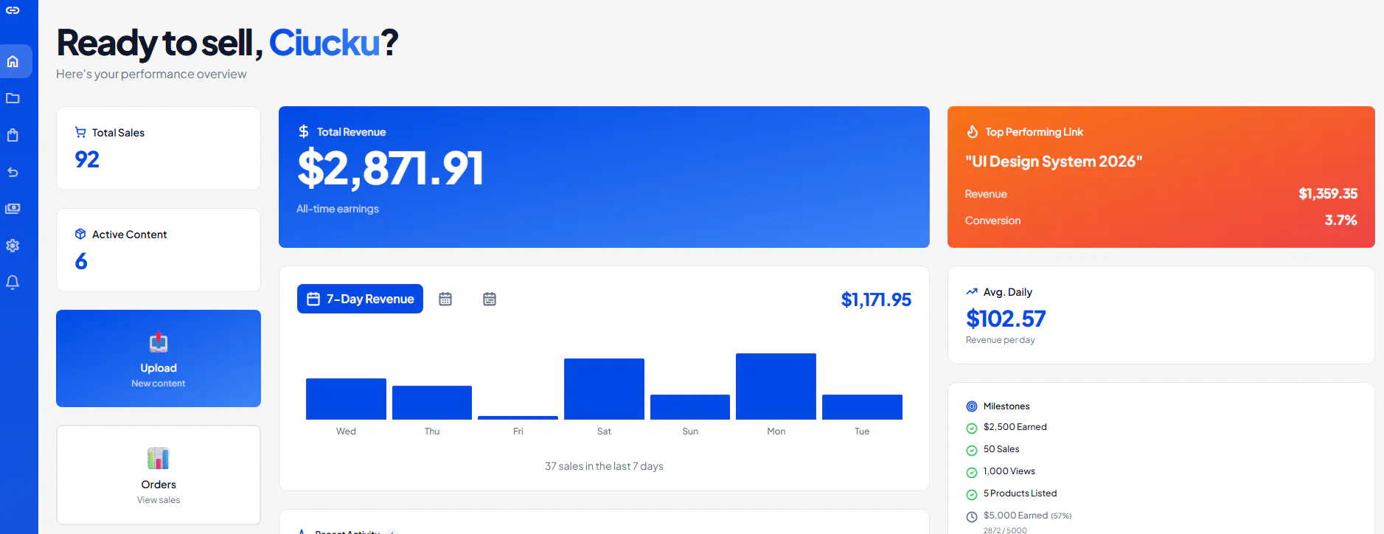
Task: Click the "$5,000 Earned" milestone text
Action: tap(1015, 516)
